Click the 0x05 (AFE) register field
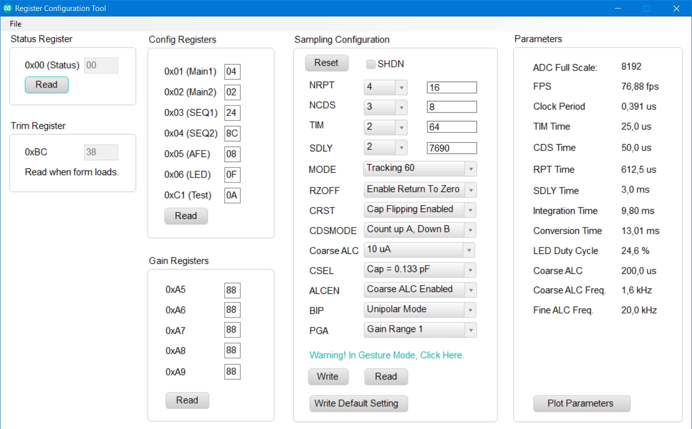692x429 pixels. tap(232, 154)
